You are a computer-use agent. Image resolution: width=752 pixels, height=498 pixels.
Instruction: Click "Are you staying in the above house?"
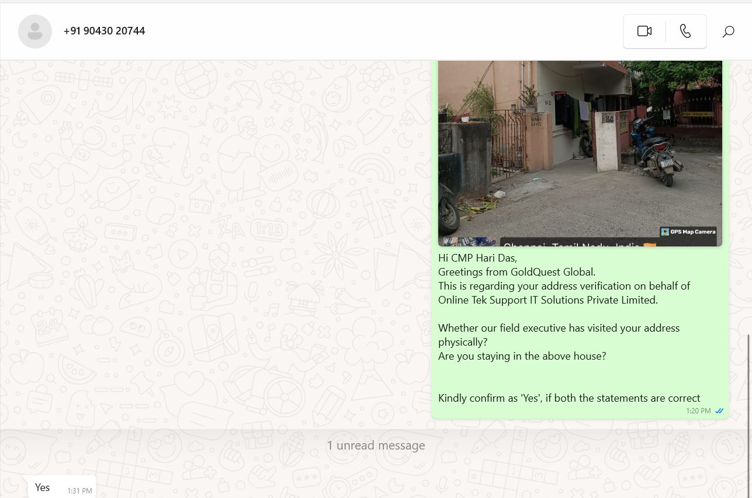coord(522,356)
